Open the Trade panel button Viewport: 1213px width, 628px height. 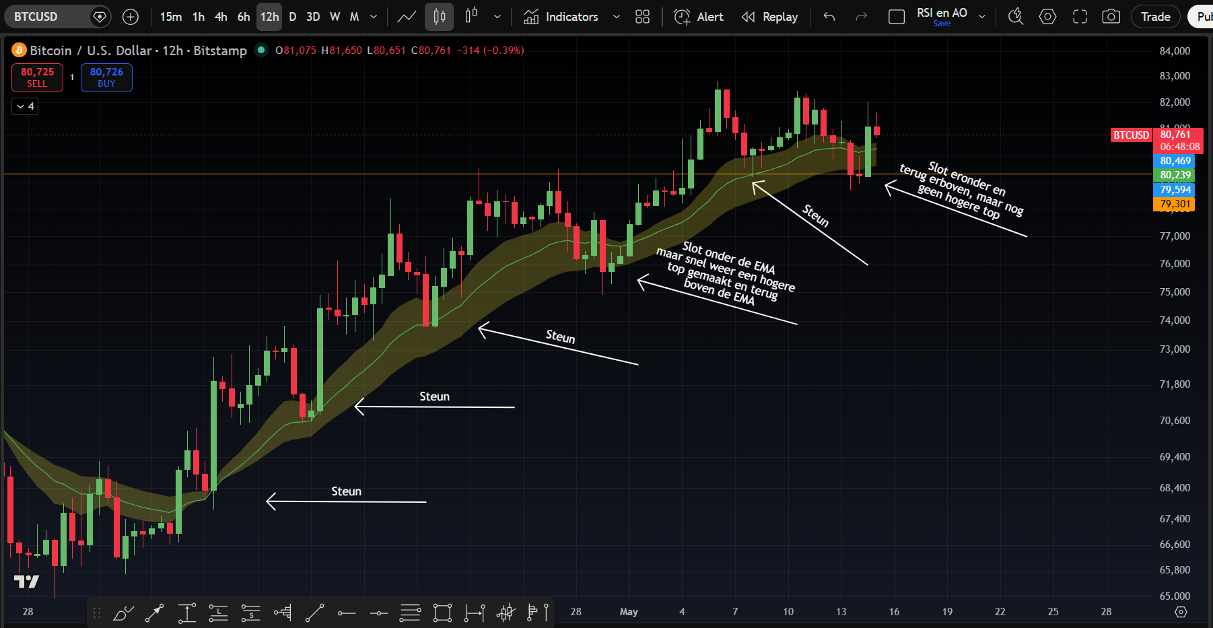click(x=1156, y=17)
